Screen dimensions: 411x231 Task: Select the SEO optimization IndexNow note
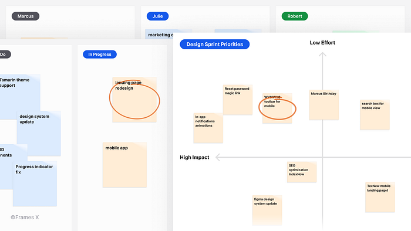(302, 172)
